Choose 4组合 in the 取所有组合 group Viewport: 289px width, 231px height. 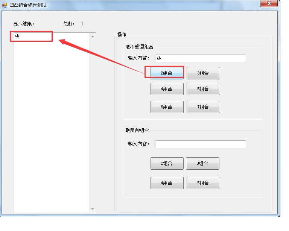click(167, 183)
